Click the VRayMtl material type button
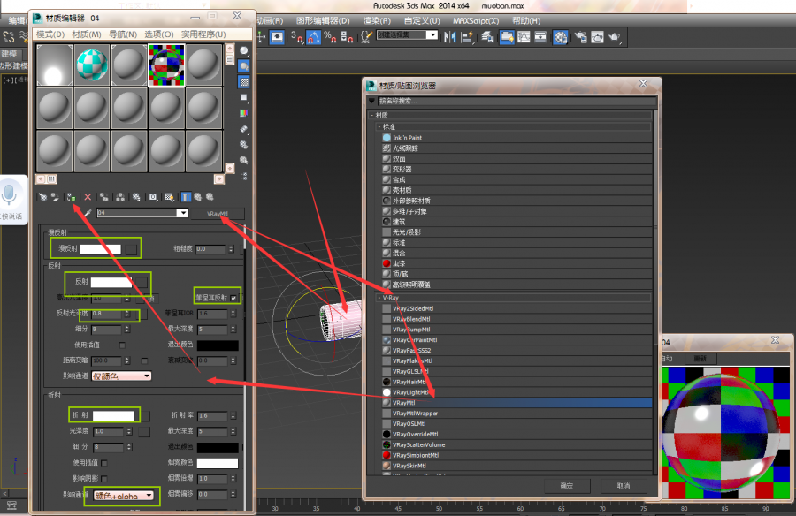The width and height of the screenshot is (796, 516). click(218, 213)
